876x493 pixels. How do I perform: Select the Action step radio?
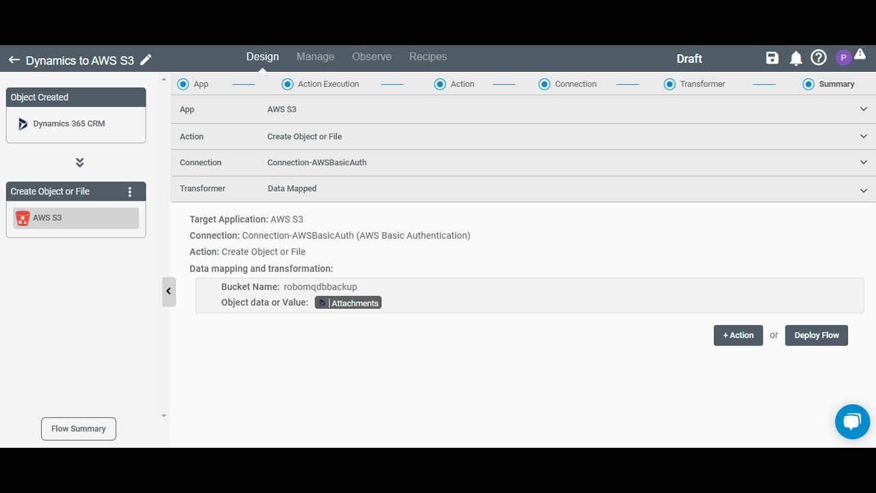point(440,84)
